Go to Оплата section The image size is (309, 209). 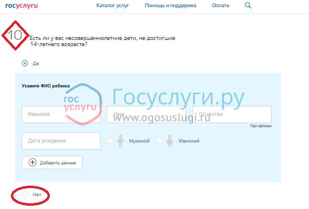pyautogui.click(x=220, y=5)
